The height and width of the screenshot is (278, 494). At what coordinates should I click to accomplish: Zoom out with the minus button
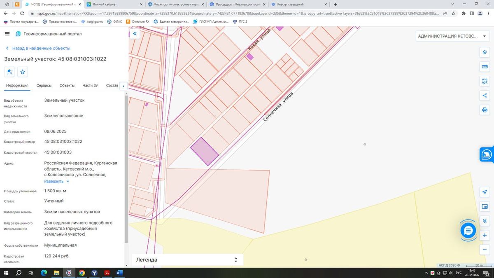click(485, 250)
